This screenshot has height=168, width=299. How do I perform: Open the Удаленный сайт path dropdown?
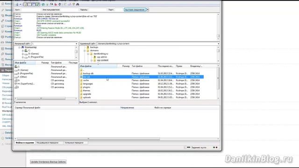pyautogui.click(x=218, y=43)
